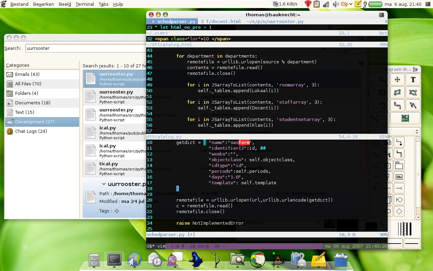The height and width of the screenshot is (271, 433).
Task: Click the network speed monitor applet
Action: (x=285, y=4)
